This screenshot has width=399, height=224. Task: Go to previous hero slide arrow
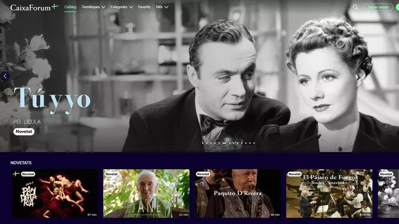click(5, 76)
